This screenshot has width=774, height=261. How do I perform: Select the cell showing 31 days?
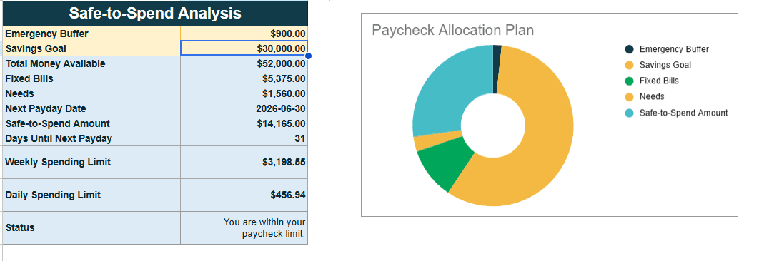pyautogui.click(x=244, y=138)
